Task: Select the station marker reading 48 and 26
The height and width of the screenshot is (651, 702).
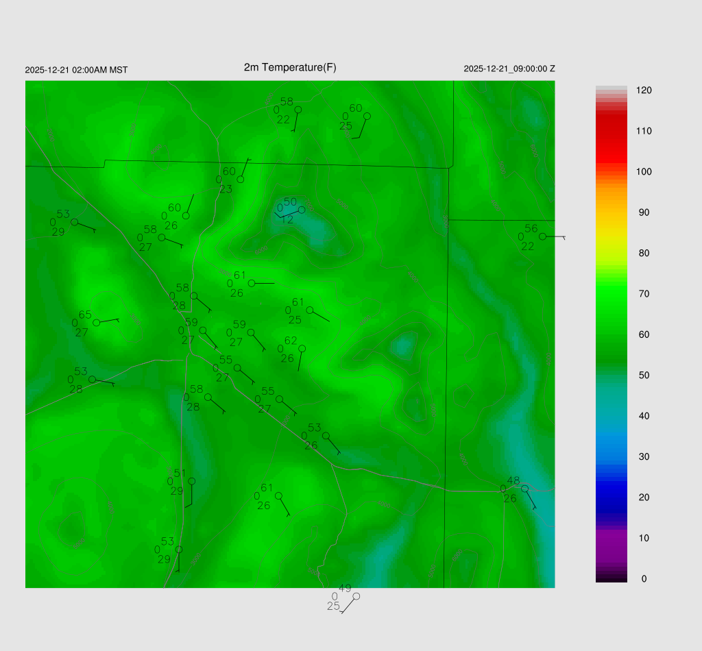Action: [x=524, y=489]
